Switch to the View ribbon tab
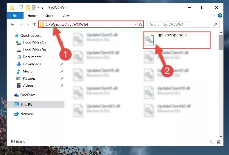 [x=66, y=16]
